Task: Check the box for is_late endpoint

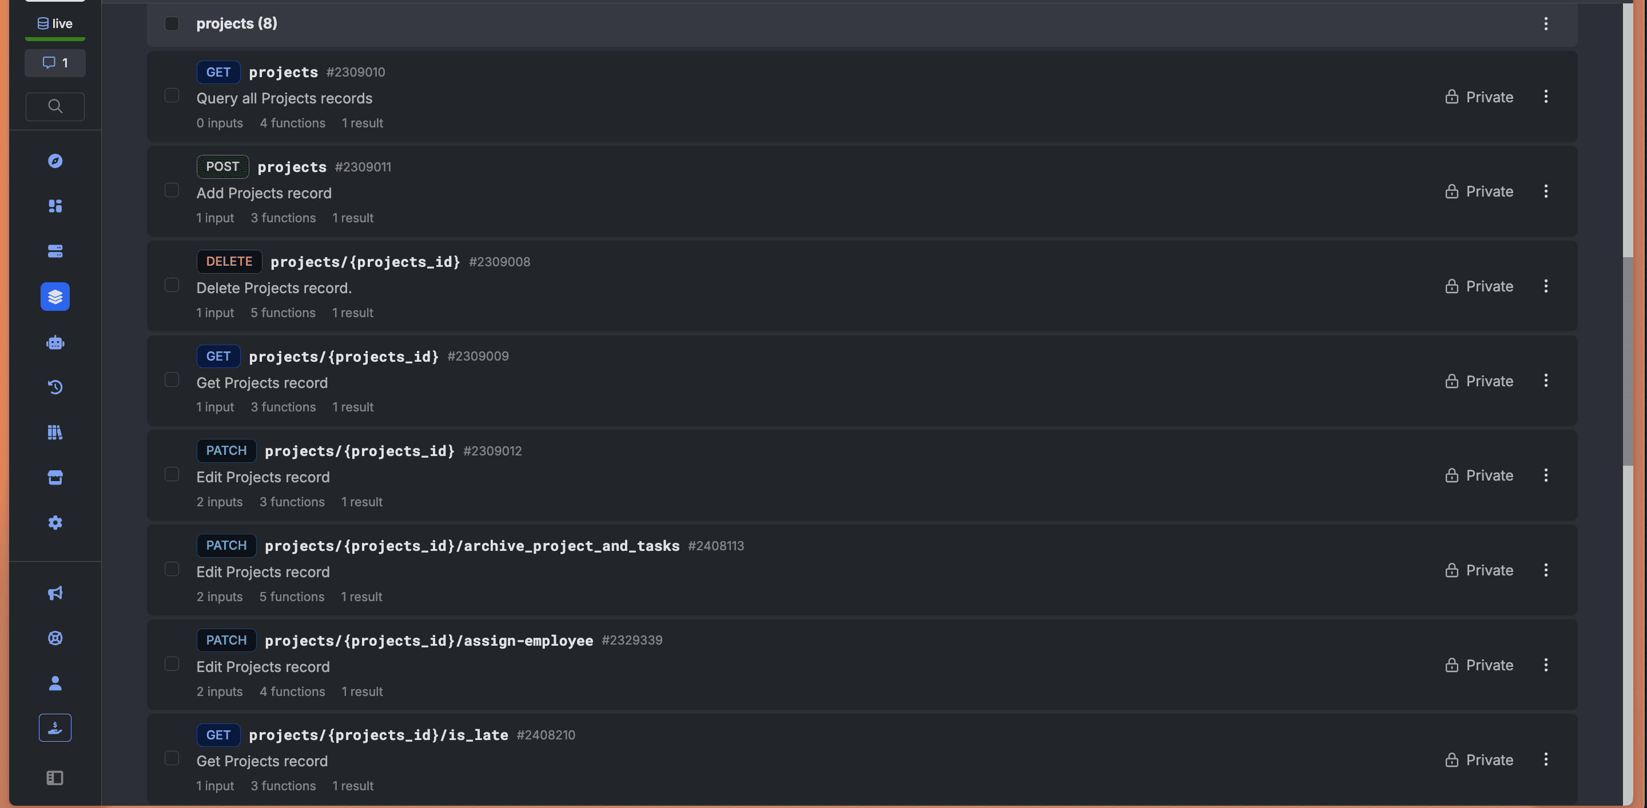Action: tap(172, 758)
